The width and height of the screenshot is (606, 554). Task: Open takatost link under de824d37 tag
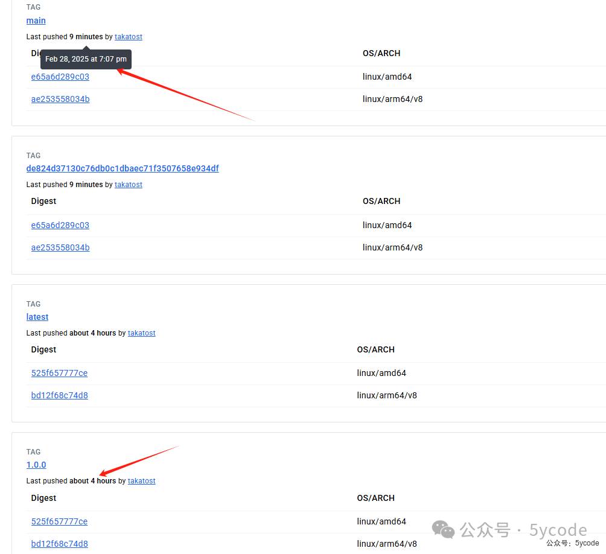[x=129, y=185]
